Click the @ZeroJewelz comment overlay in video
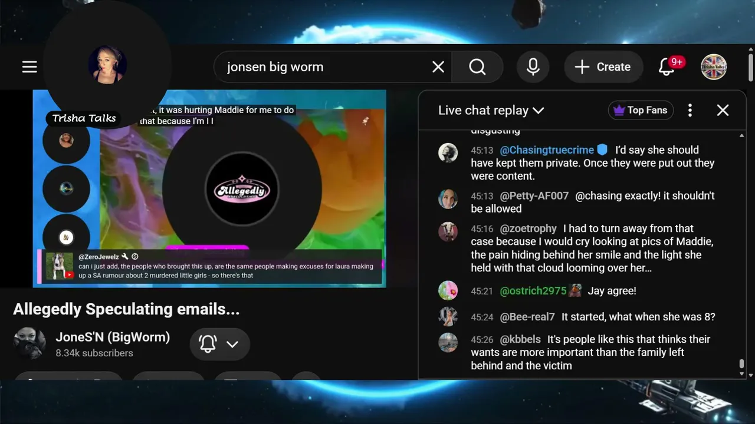The height and width of the screenshot is (424, 755). pyautogui.click(x=211, y=266)
